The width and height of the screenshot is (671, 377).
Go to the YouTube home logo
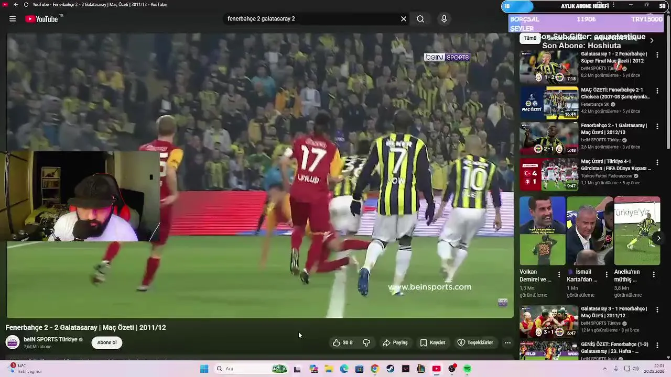[41, 19]
